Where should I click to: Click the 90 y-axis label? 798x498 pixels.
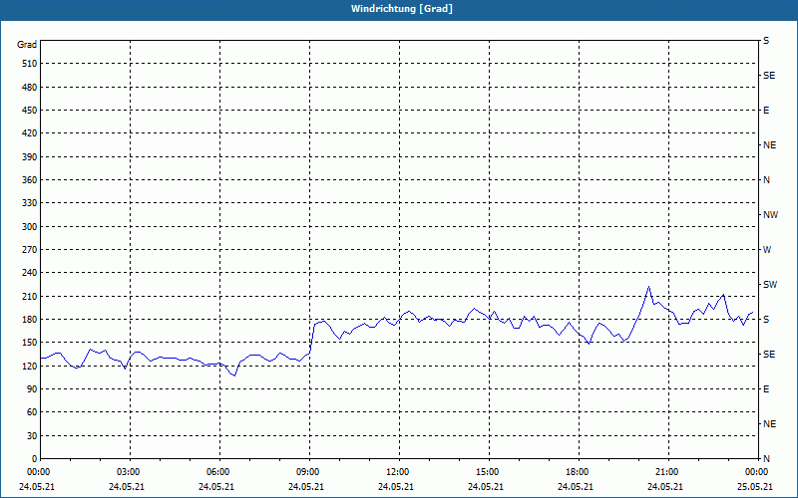coord(32,389)
